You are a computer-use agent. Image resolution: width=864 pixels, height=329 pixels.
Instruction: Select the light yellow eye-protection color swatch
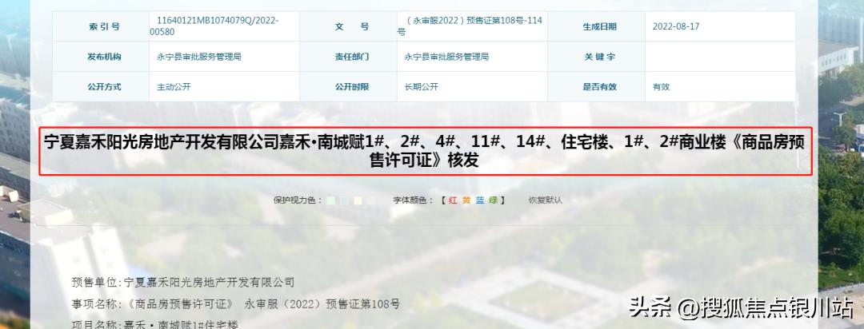click(358, 200)
